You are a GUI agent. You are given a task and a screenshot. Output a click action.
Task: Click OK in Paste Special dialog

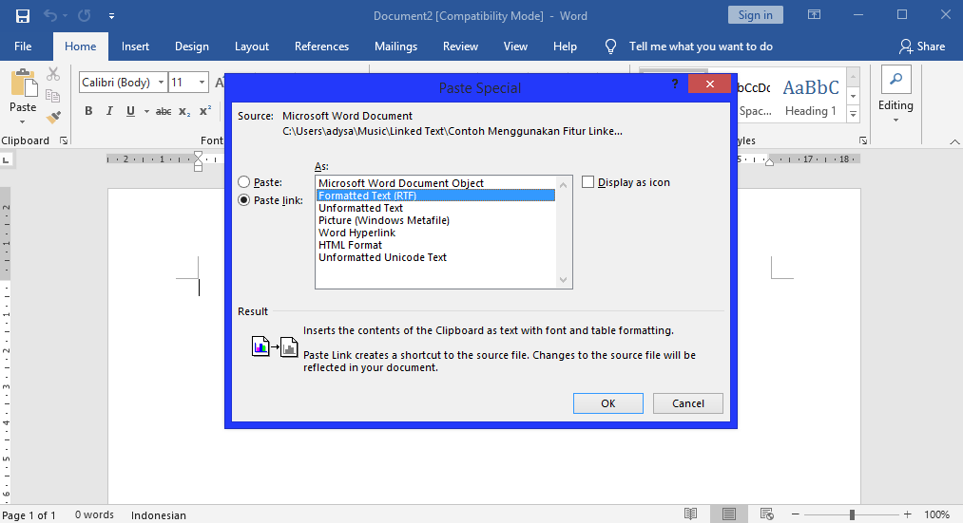(x=608, y=403)
